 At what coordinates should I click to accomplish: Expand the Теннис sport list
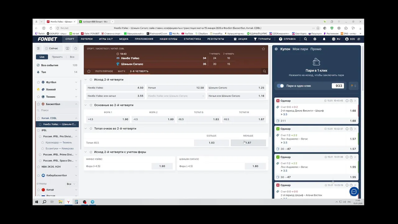(76, 97)
